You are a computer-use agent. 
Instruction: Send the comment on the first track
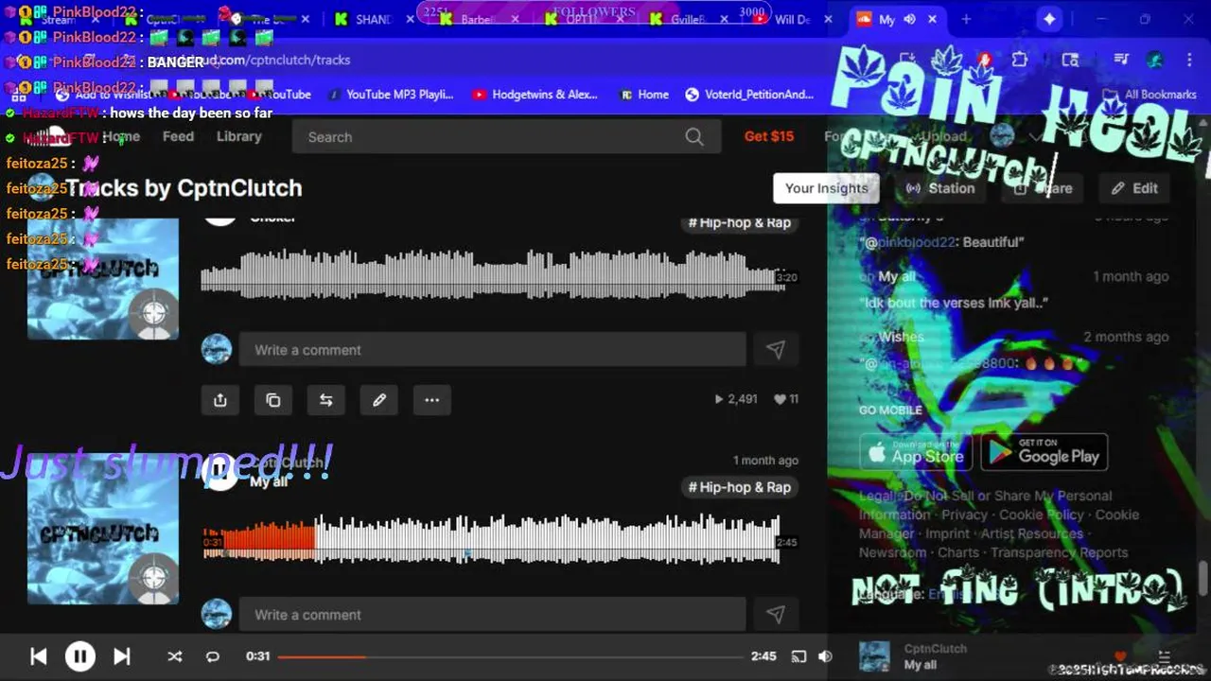coord(776,350)
